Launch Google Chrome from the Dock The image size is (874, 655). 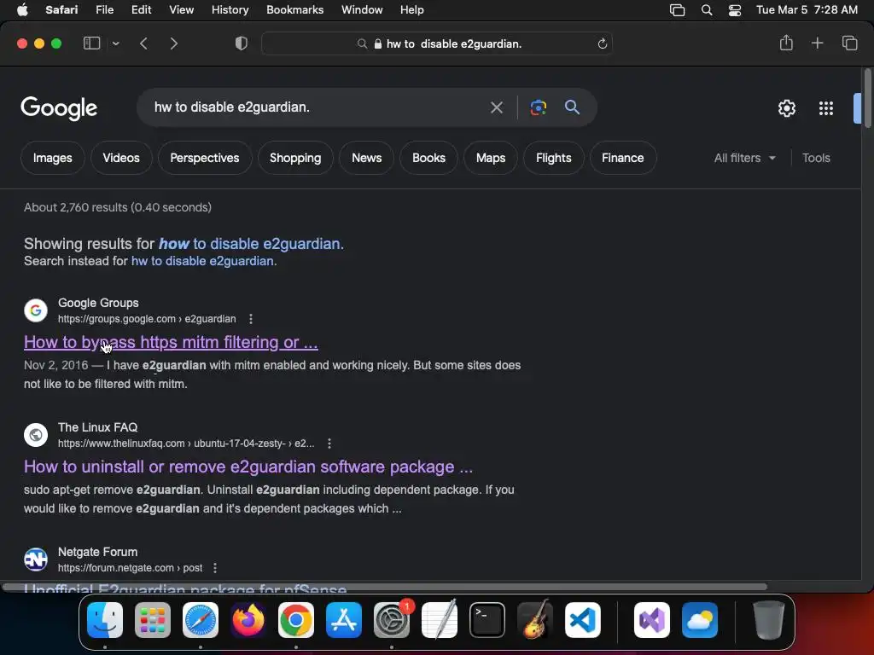tap(296, 620)
